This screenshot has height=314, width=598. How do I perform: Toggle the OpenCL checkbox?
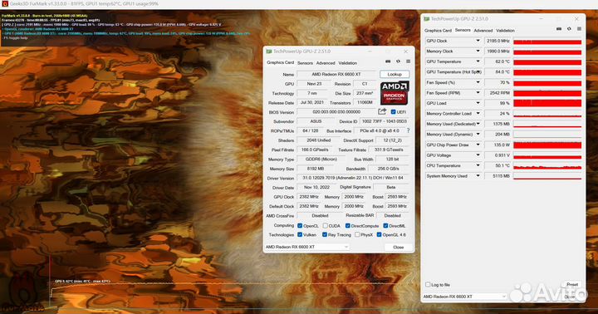[300, 225]
